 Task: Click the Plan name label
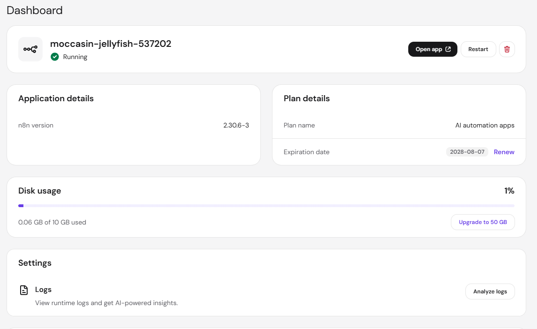[x=299, y=126]
